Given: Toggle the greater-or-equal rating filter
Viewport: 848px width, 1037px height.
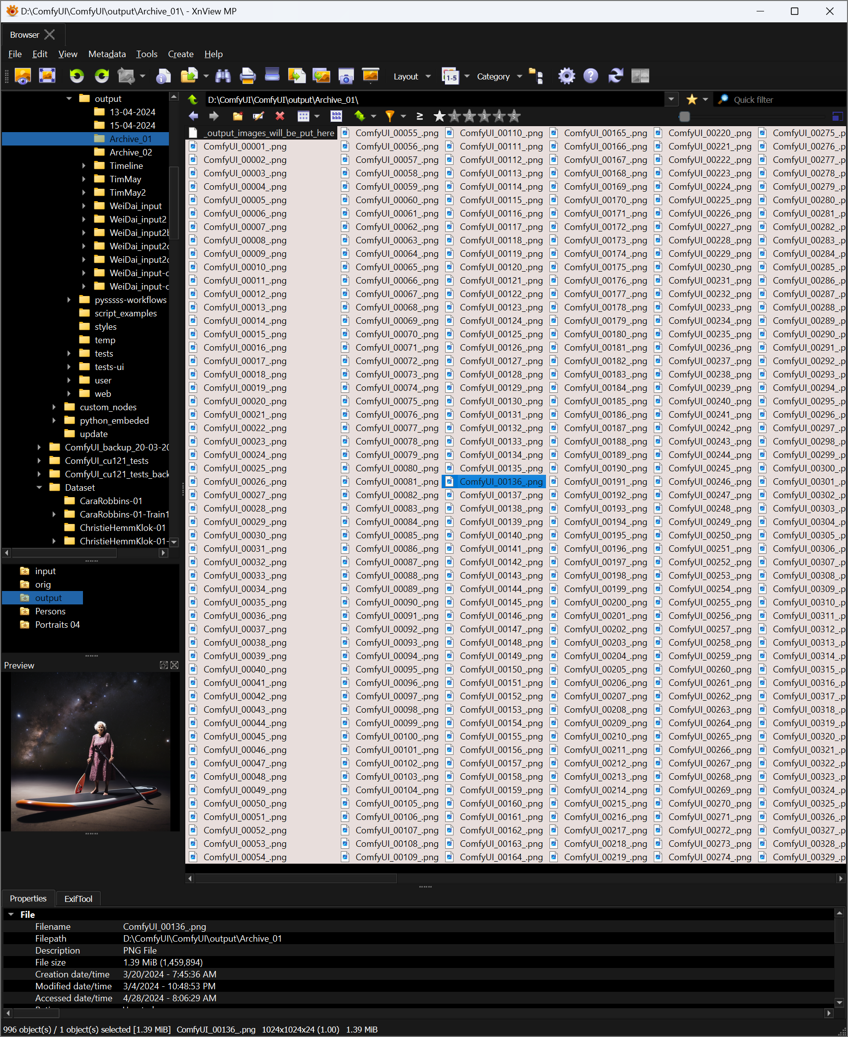Looking at the screenshot, I should coord(419,116).
